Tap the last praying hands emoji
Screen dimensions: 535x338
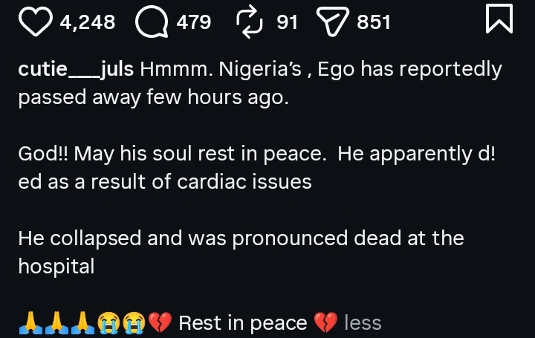click(x=84, y=323)
